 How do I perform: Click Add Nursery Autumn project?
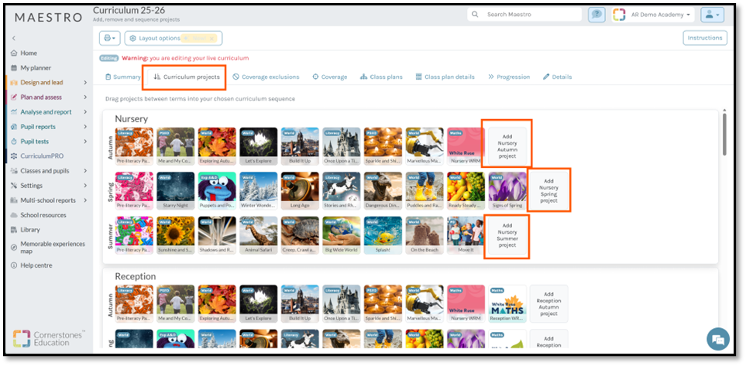[x=507, y=144]
